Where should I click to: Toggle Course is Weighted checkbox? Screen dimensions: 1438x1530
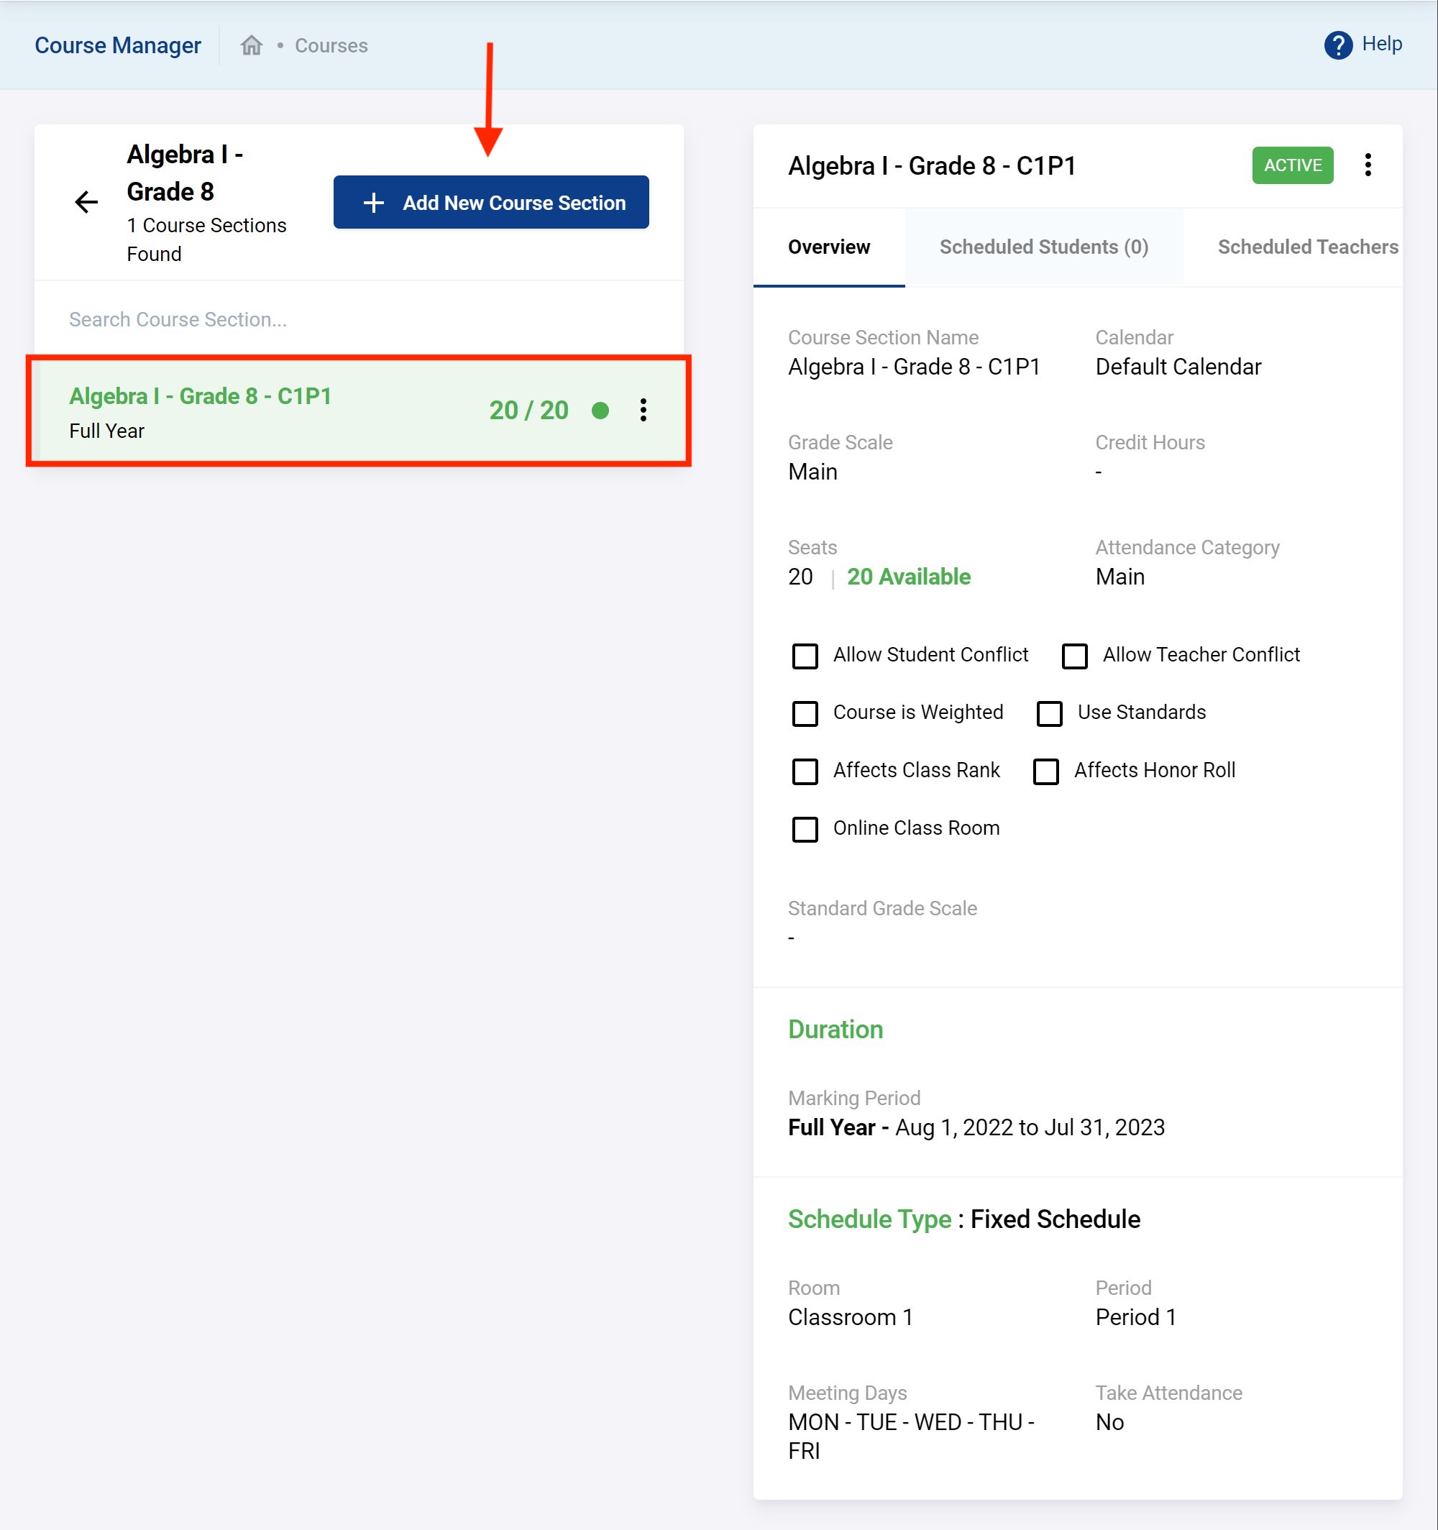[805, 713]
